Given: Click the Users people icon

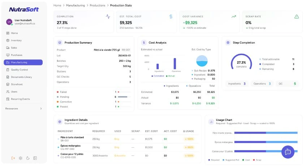Looking at the screenshot, I should 8,92.
